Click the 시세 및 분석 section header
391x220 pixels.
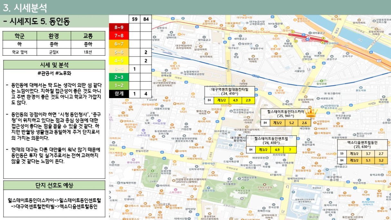[54, 65]
